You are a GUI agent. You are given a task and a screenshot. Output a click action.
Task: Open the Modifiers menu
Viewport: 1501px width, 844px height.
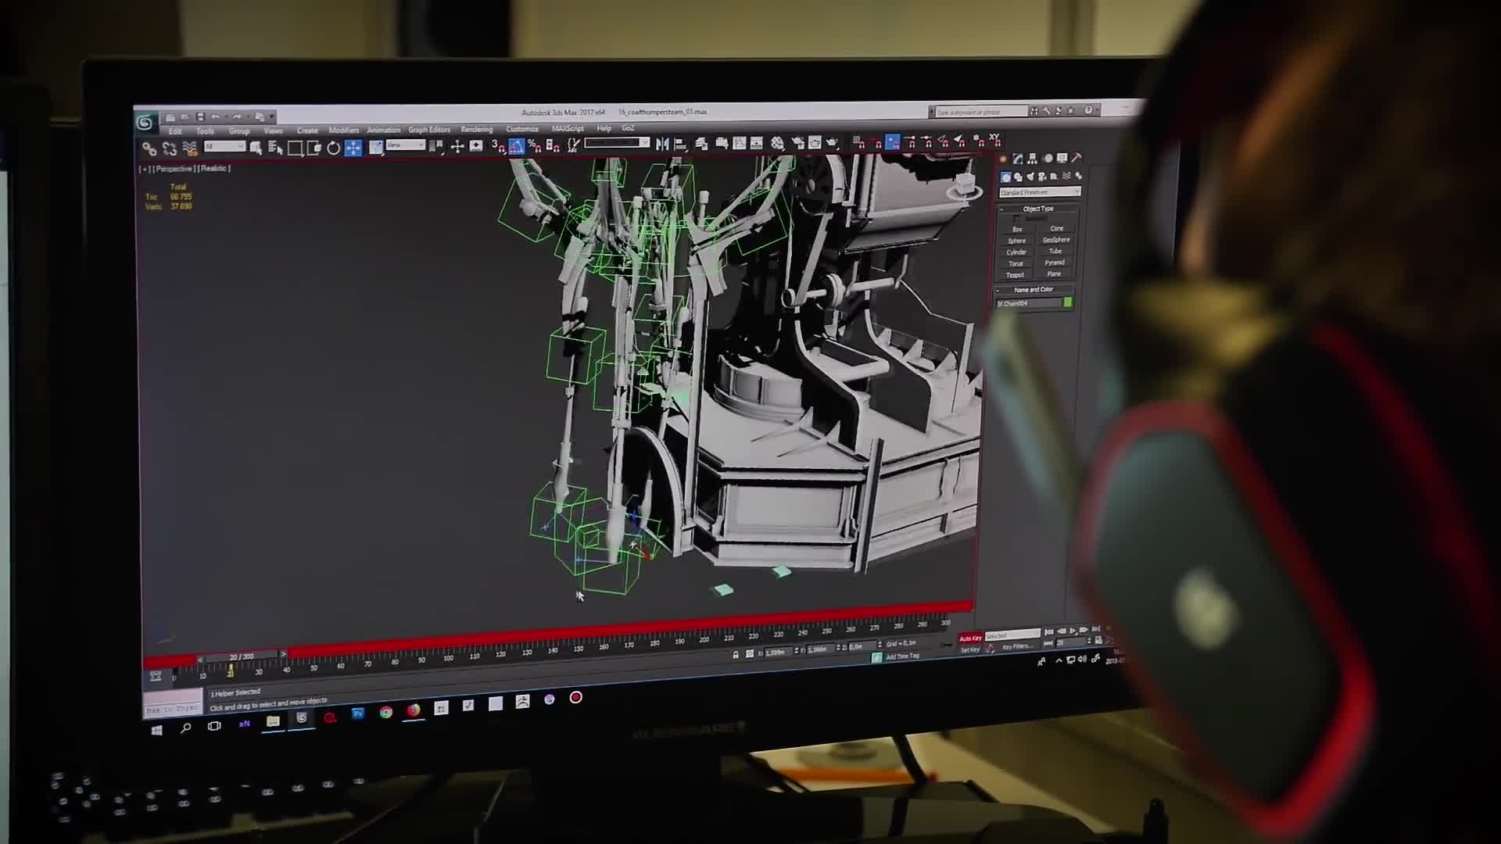pos(344,130)
